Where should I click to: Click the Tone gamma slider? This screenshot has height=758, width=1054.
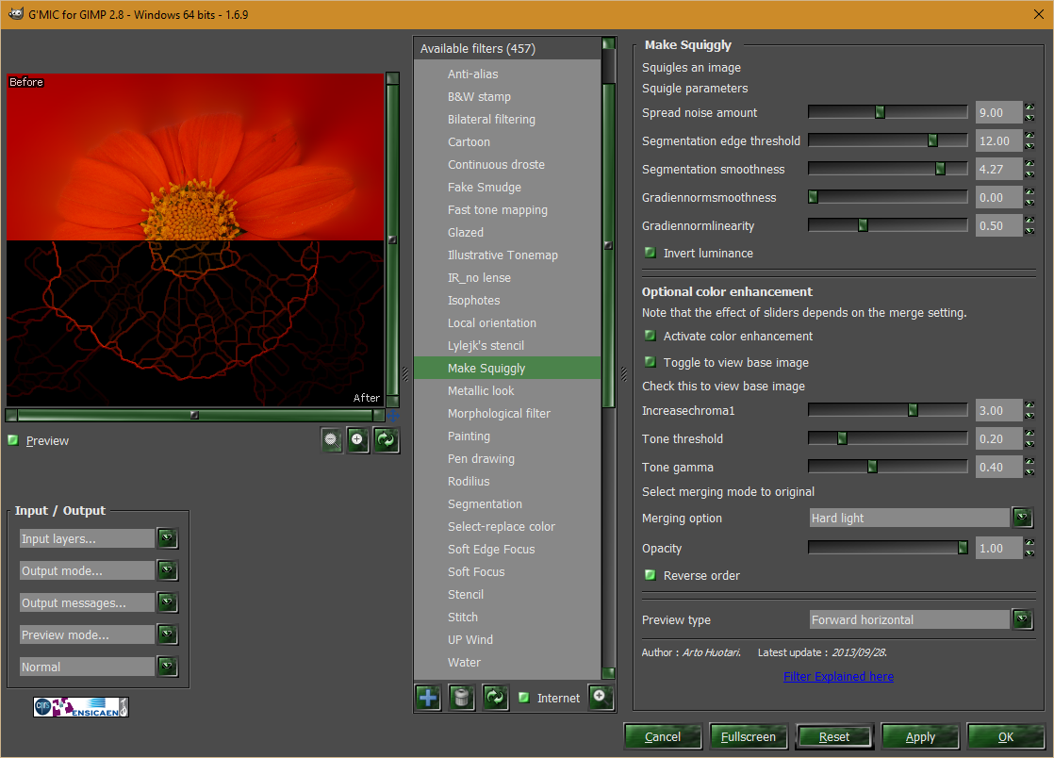(888, 467)
